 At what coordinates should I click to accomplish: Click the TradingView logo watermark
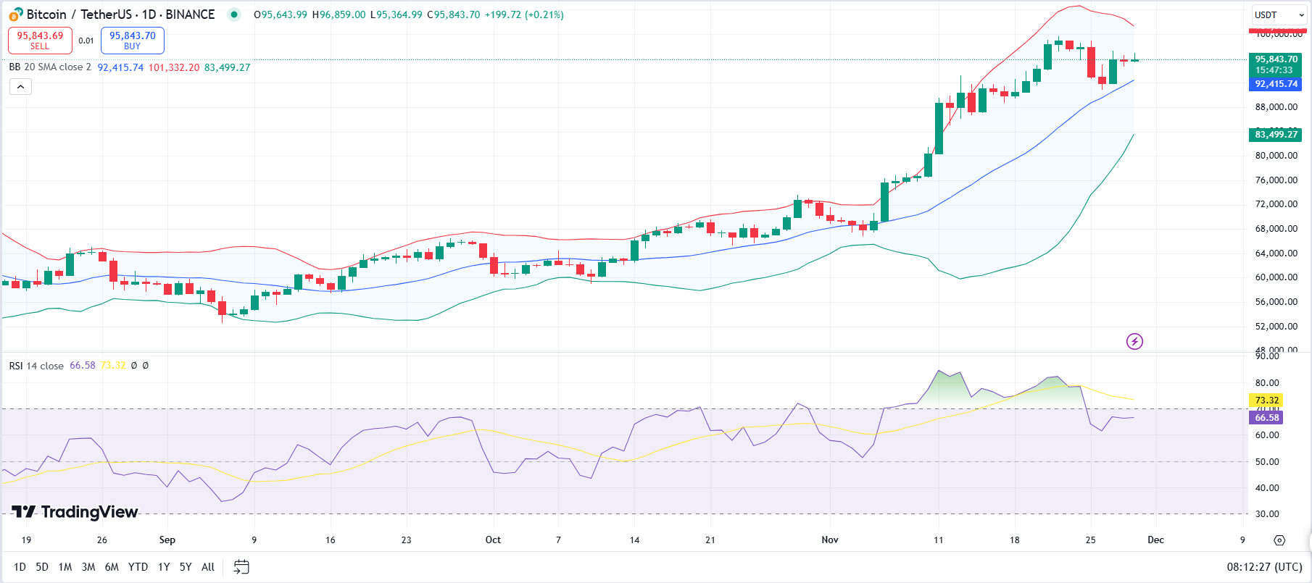pos(75,512)
